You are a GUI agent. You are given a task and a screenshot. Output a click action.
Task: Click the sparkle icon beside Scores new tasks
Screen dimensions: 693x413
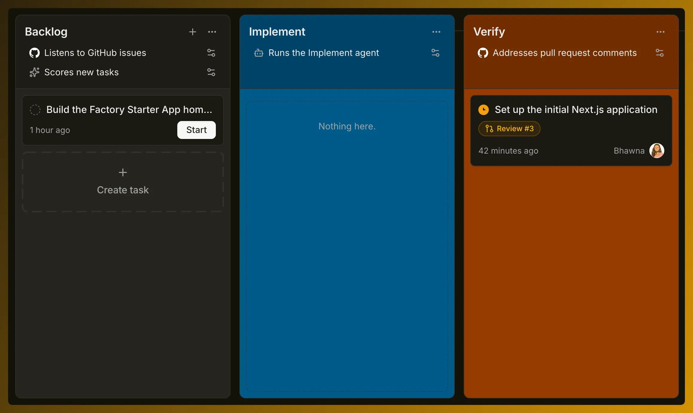coord(34,72)
